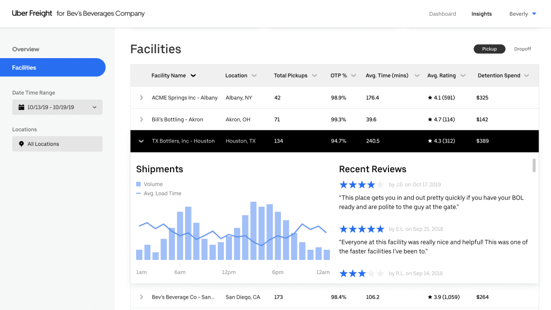The height and width of the screenshot is (310, 551).
Task: Click the Uber Freight logo
Action: 30,13
